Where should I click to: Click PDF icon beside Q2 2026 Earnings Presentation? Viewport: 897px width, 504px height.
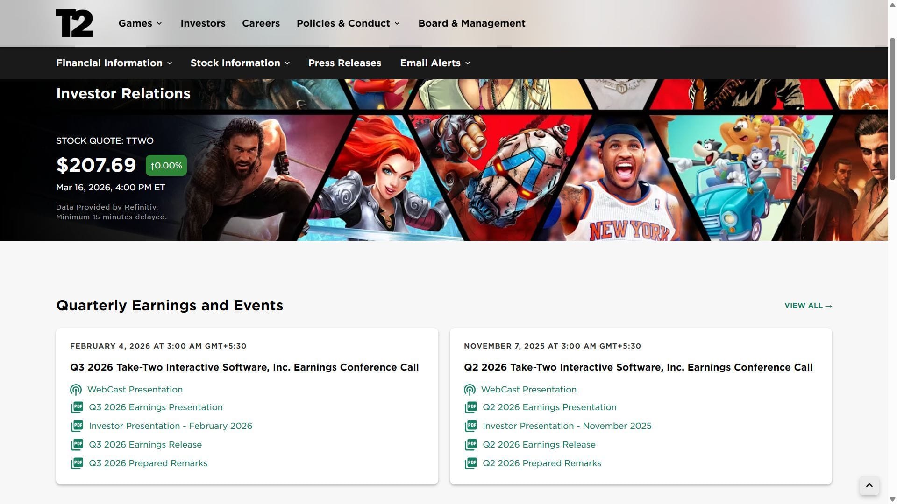pos(471,407)
